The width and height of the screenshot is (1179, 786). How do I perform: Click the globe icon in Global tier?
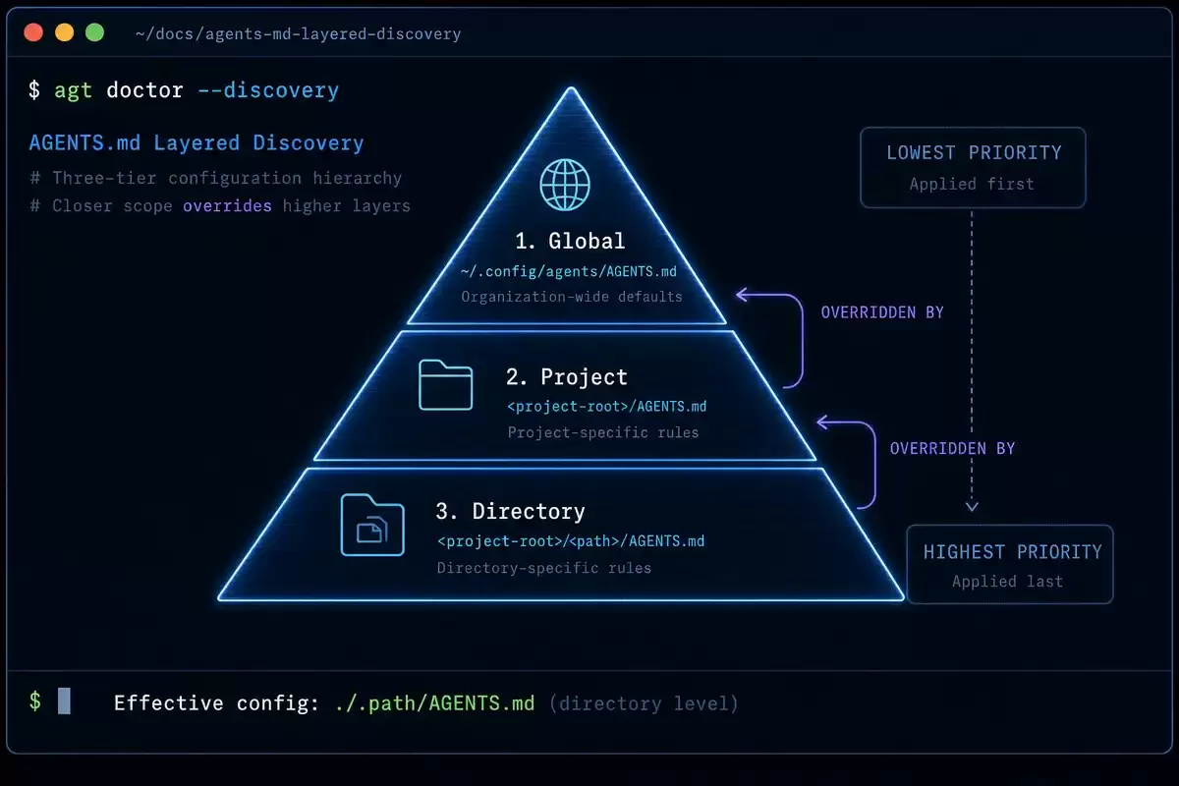(566, 184)
